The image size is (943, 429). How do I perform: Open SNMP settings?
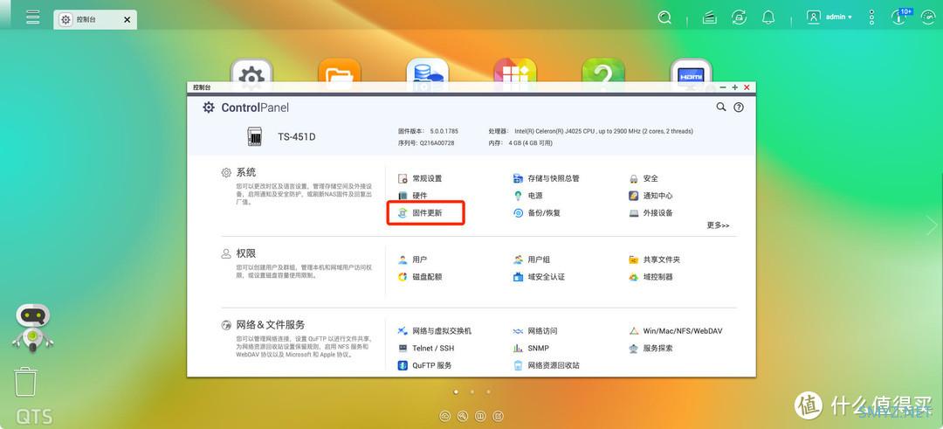(531, 349)
